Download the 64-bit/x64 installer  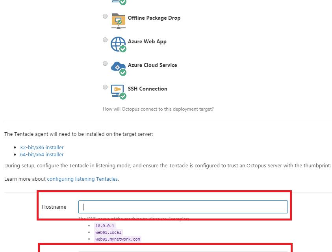[x=42, y=155]
